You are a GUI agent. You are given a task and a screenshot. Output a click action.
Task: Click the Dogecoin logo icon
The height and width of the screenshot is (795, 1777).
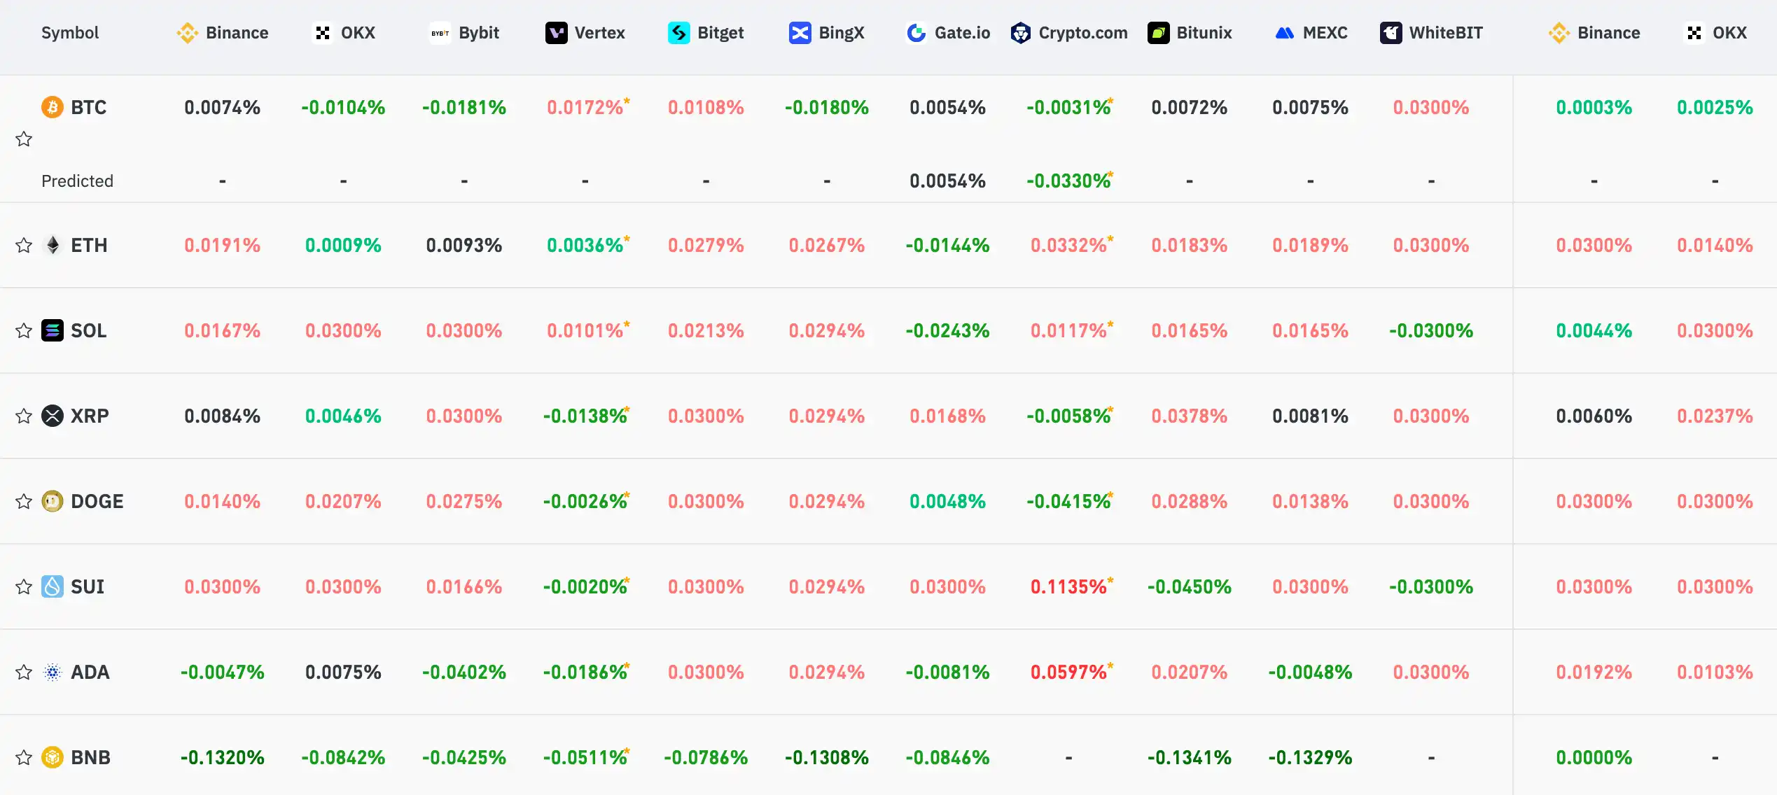pyautogui.click(x=53, y=501)
